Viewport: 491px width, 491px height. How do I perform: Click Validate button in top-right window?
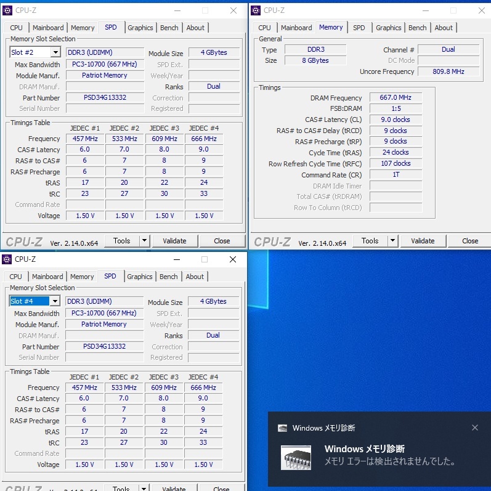pyautogui.click(x=423, y=241)
